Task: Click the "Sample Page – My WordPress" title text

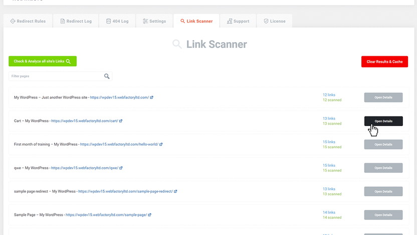Action: click(x=38, y=215)
